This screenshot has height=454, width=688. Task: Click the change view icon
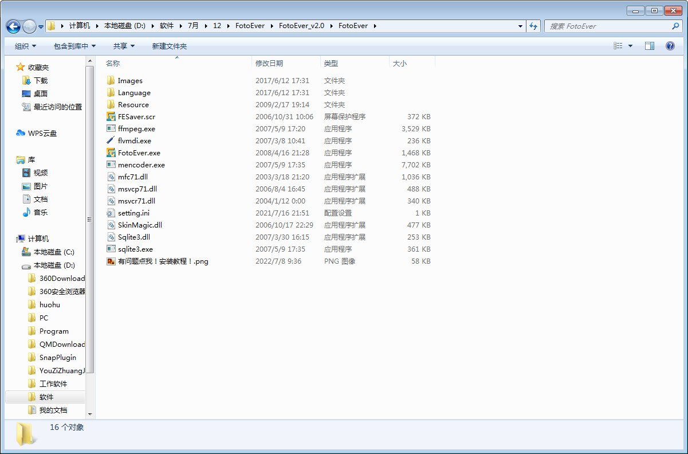coord(618,46)
